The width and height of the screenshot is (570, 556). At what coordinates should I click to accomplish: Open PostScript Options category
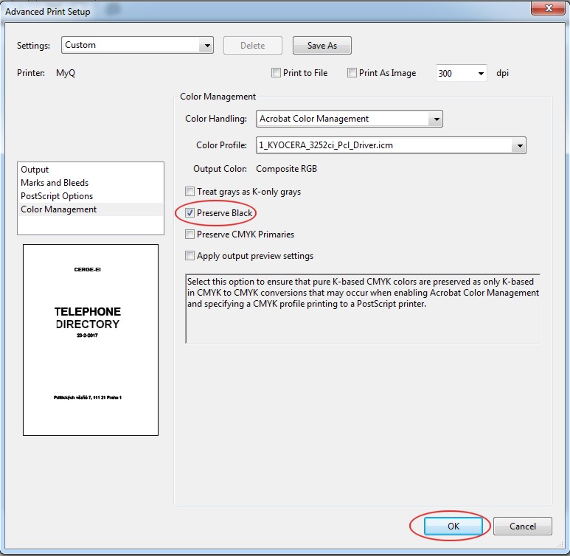coord(57,196)
